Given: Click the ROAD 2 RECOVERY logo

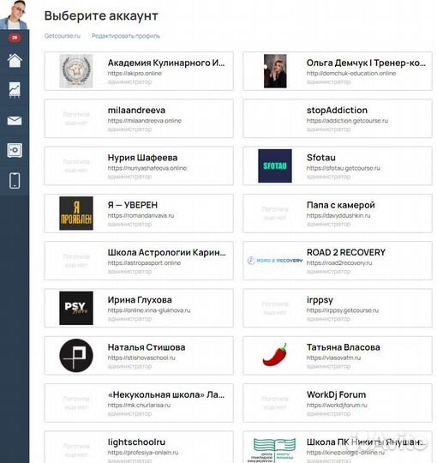Looking at the screenshot, I should point(275,261).
